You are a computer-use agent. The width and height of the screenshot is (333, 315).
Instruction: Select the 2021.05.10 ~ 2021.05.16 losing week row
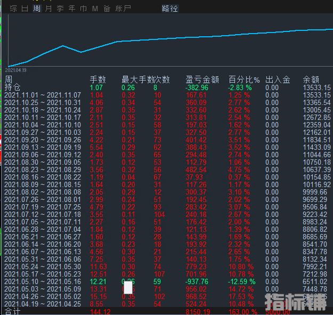click(x=167, y=281)
